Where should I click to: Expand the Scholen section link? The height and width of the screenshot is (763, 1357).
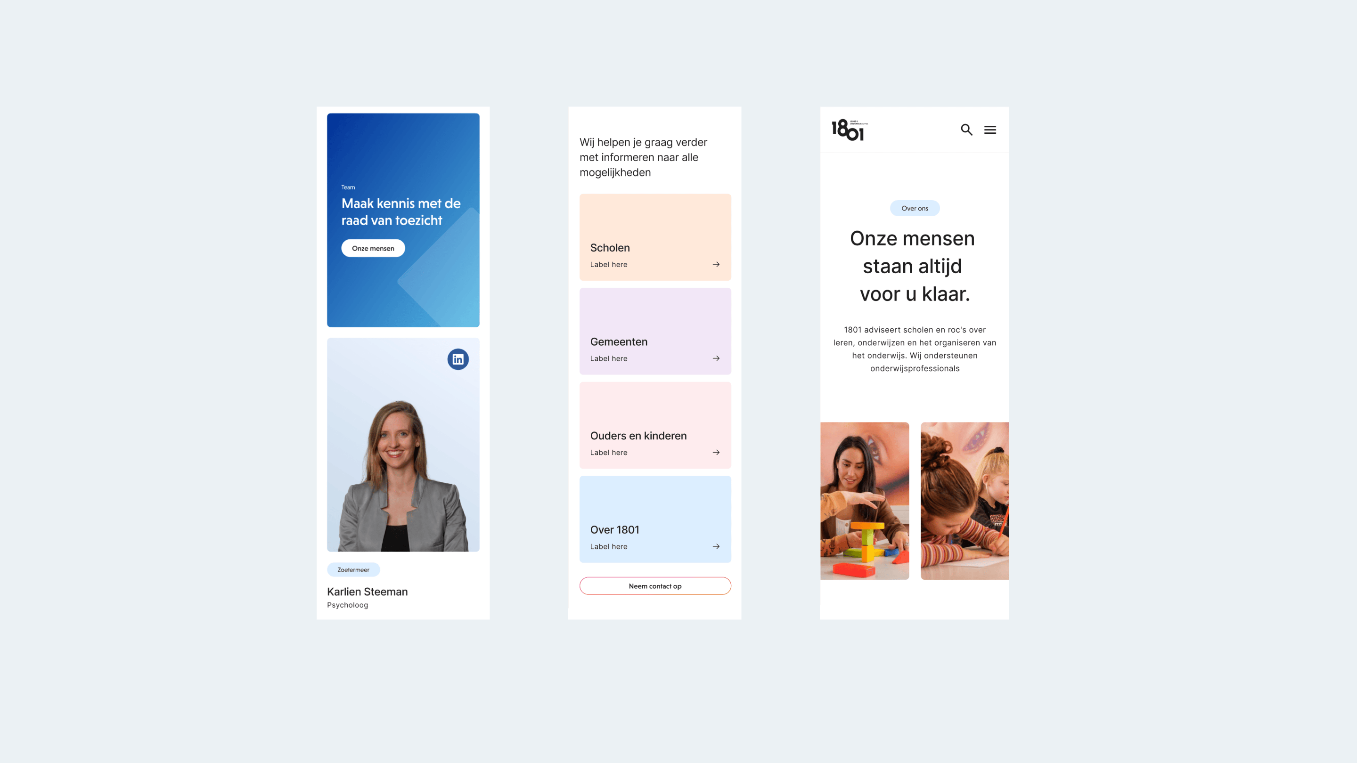716,265
